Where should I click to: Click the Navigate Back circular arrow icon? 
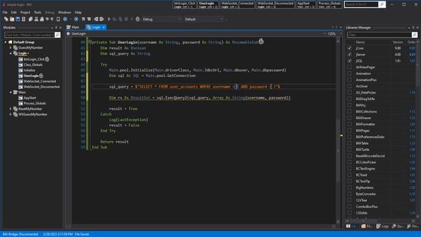65,19
